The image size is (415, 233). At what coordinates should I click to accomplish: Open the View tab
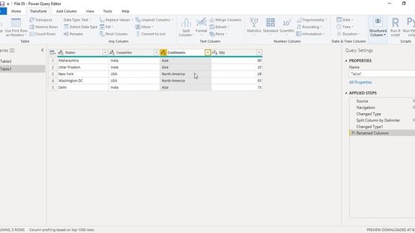click(x=90, y=12)
